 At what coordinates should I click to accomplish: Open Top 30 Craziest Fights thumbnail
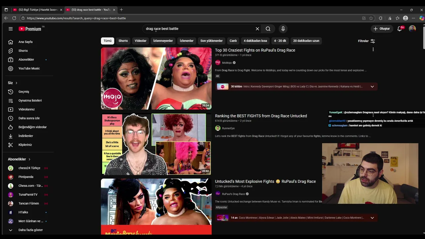point(156,78)
